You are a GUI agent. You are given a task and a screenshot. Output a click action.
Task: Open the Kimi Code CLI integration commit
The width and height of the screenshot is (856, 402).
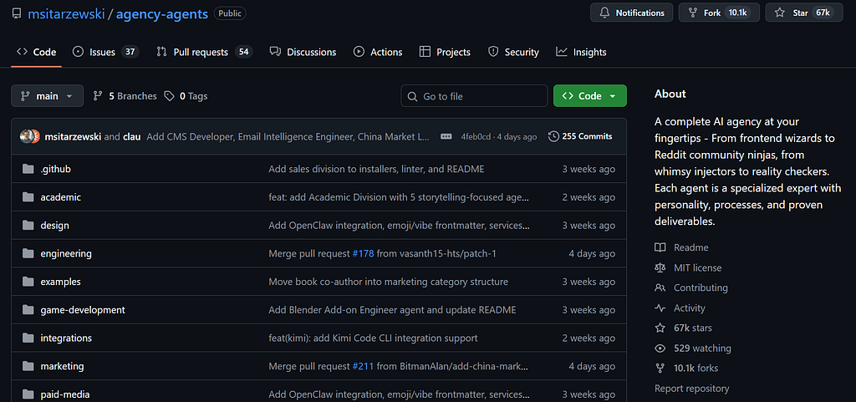373,338
